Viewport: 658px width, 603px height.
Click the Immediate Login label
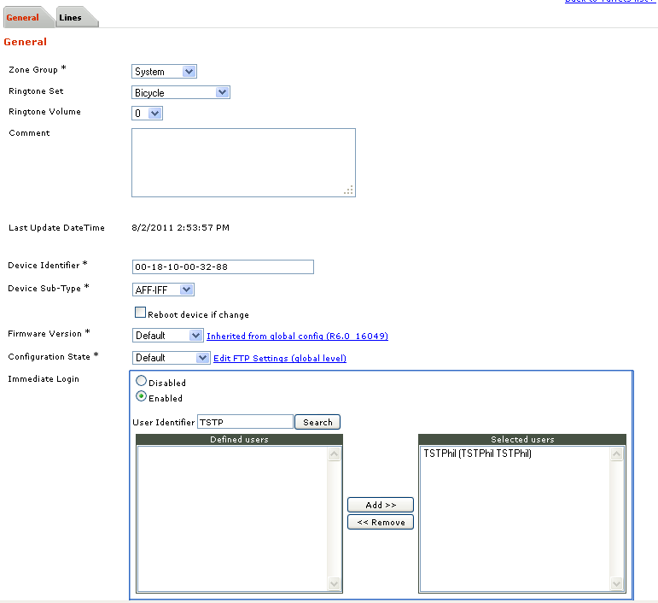point(44,378)
